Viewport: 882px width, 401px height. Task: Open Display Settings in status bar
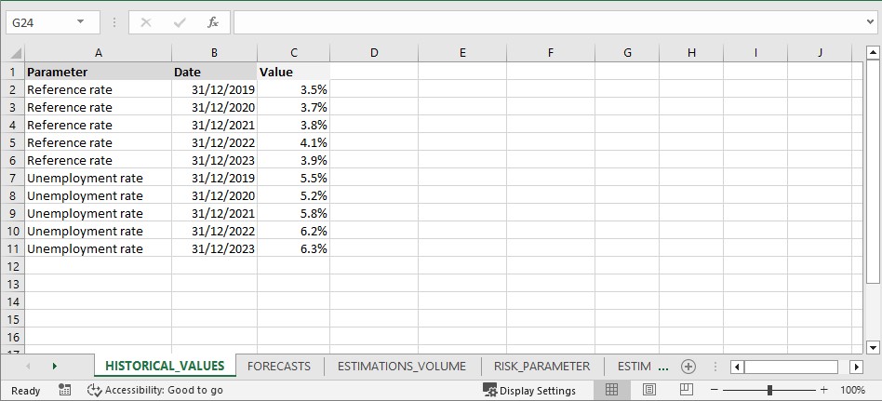pos(529,391)
